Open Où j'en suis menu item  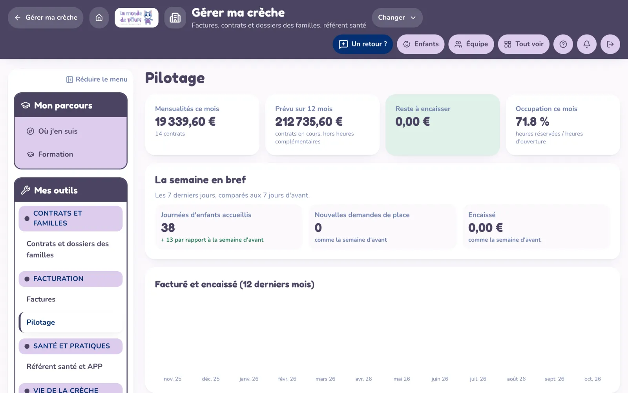click(71, 131)
